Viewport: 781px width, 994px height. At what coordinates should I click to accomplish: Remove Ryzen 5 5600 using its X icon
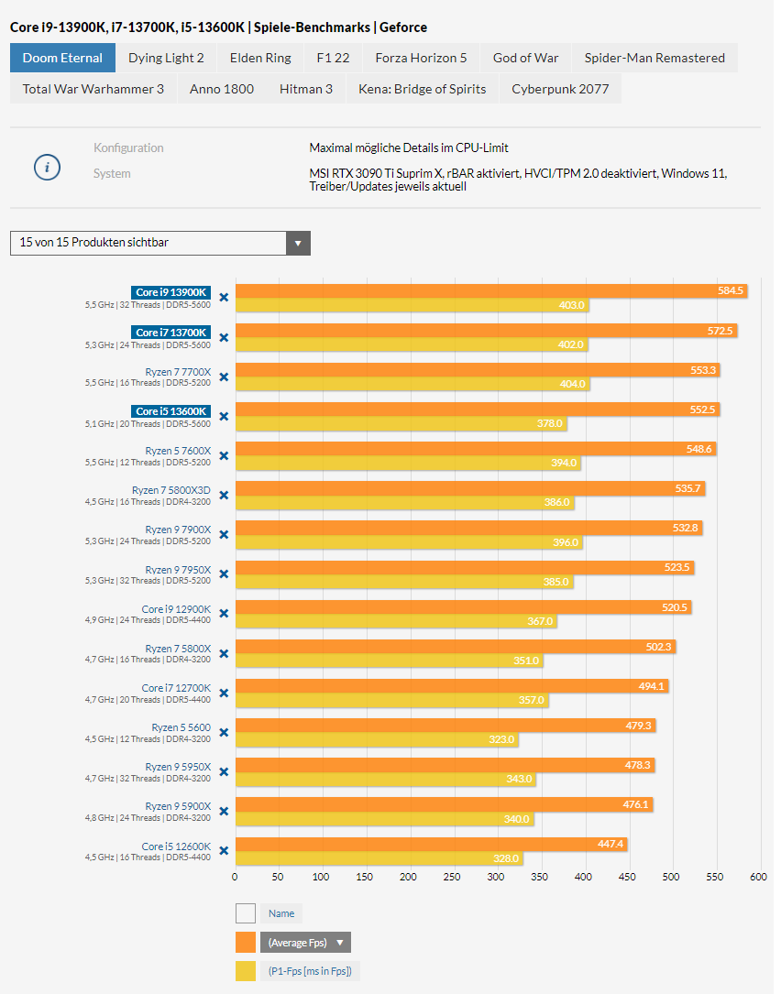(224, 732)
